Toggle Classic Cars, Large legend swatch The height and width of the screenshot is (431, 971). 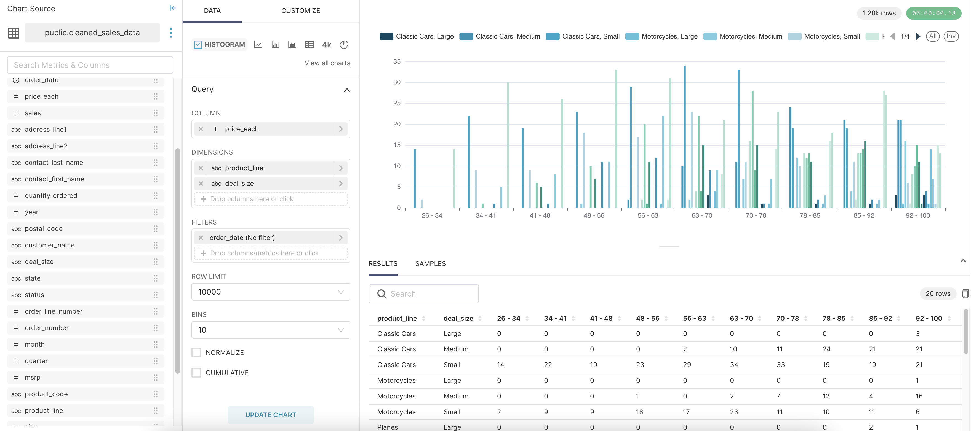click(386, 36)
